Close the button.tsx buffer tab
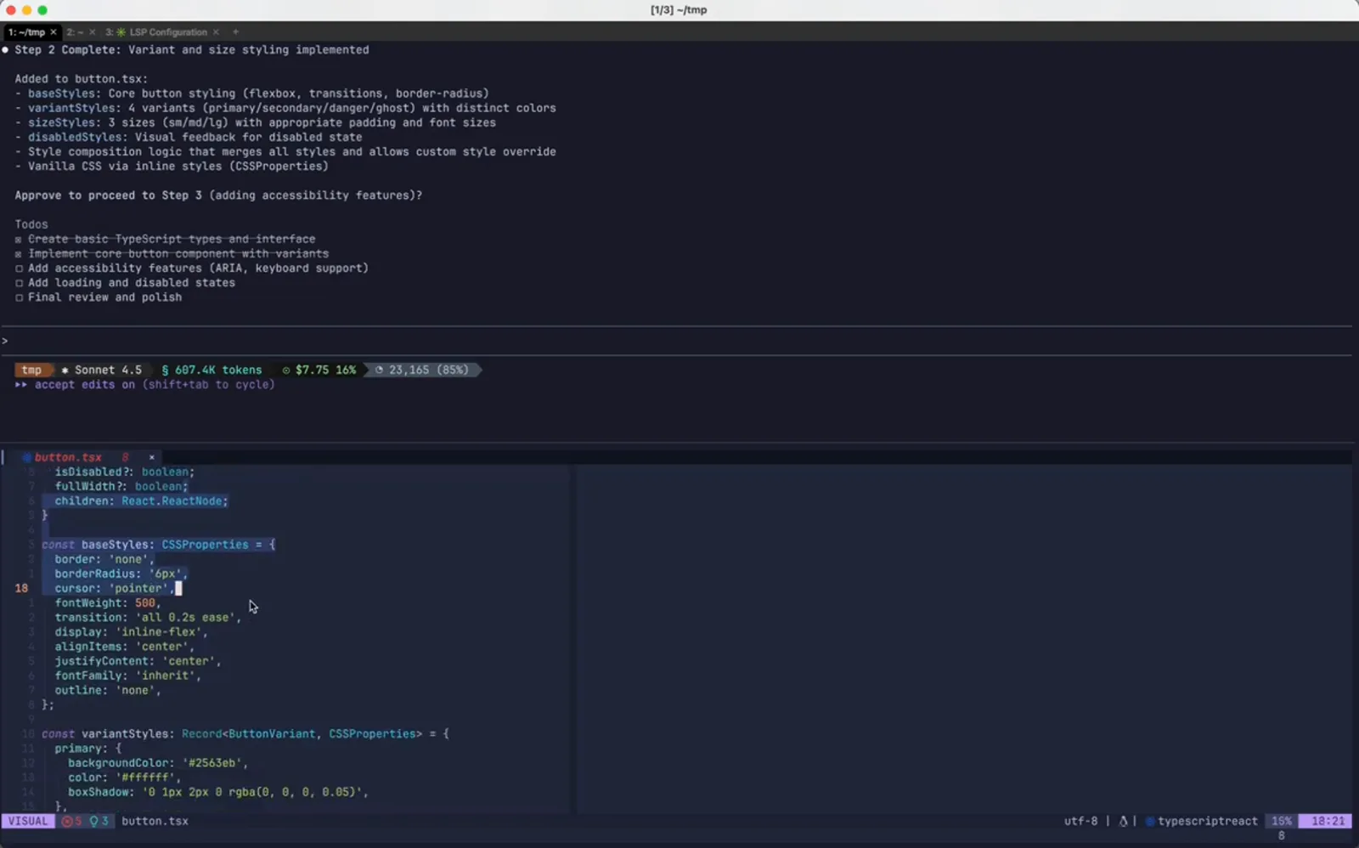 (x=152, y=457)
